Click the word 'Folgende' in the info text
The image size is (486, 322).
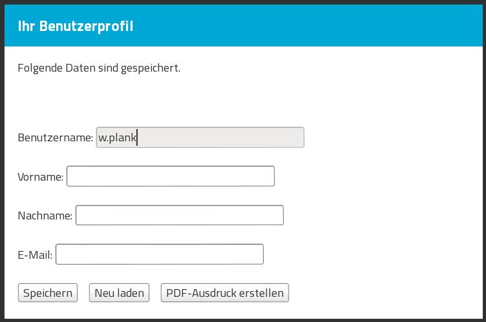pos(40,68)
